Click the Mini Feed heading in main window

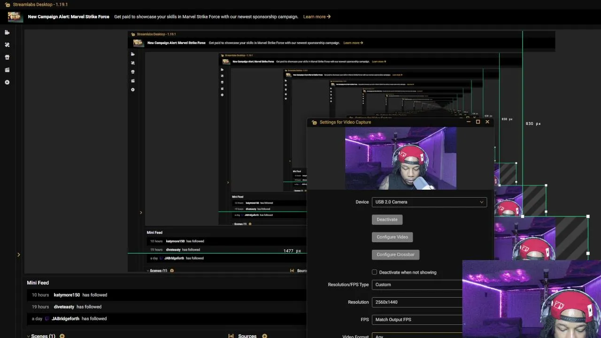click(x=38, y=283)
